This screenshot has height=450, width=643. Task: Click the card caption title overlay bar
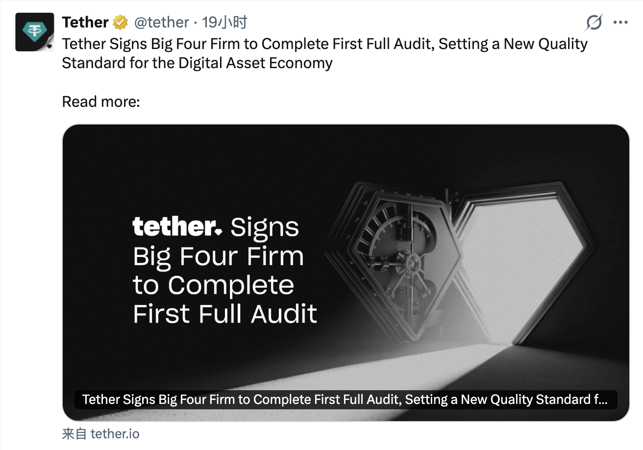pos(345,400)
